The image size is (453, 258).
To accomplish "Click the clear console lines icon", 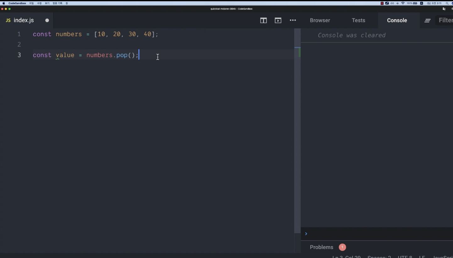I will tap(428, 20).
